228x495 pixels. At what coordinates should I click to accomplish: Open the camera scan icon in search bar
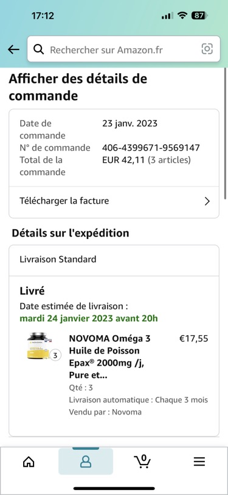click(x=207, y=49)
